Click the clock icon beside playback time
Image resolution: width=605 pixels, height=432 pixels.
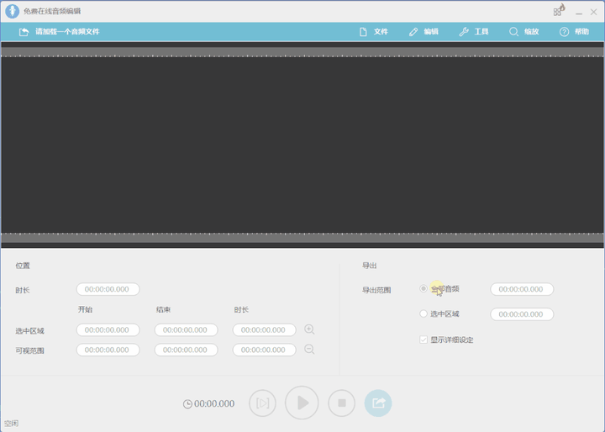tap(187, 404)
